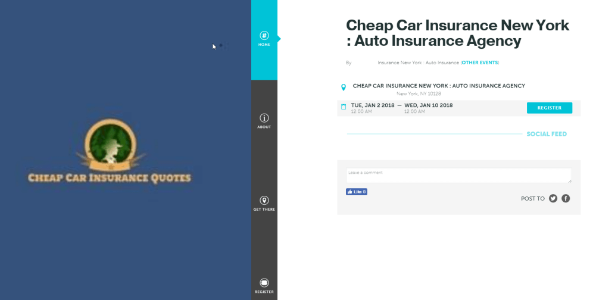Click the POST TO label
This screenshot has width=593, height=300.
pyautogui.click(x=532, y=199)
